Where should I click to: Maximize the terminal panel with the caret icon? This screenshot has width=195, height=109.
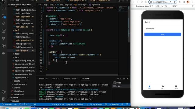(x=124, y=78)
